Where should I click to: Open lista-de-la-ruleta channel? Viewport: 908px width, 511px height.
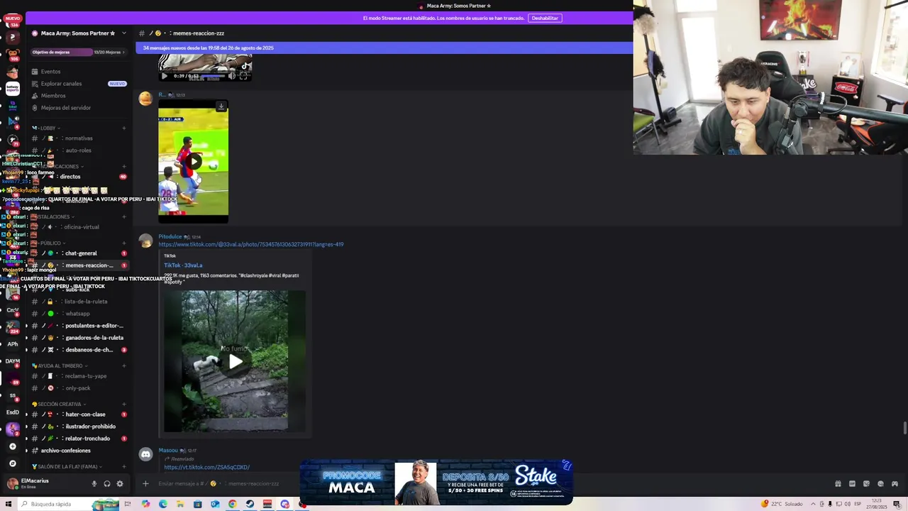point(79,302)
